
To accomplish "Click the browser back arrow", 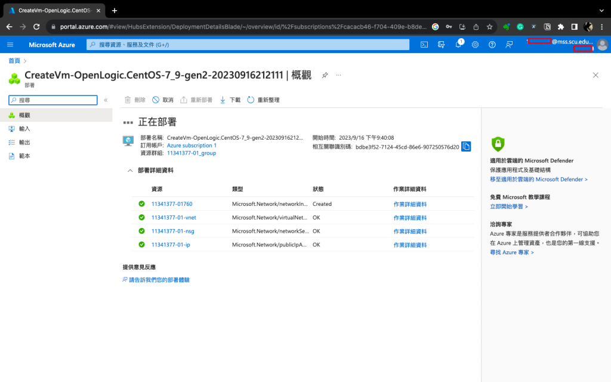I will (10, 27).
